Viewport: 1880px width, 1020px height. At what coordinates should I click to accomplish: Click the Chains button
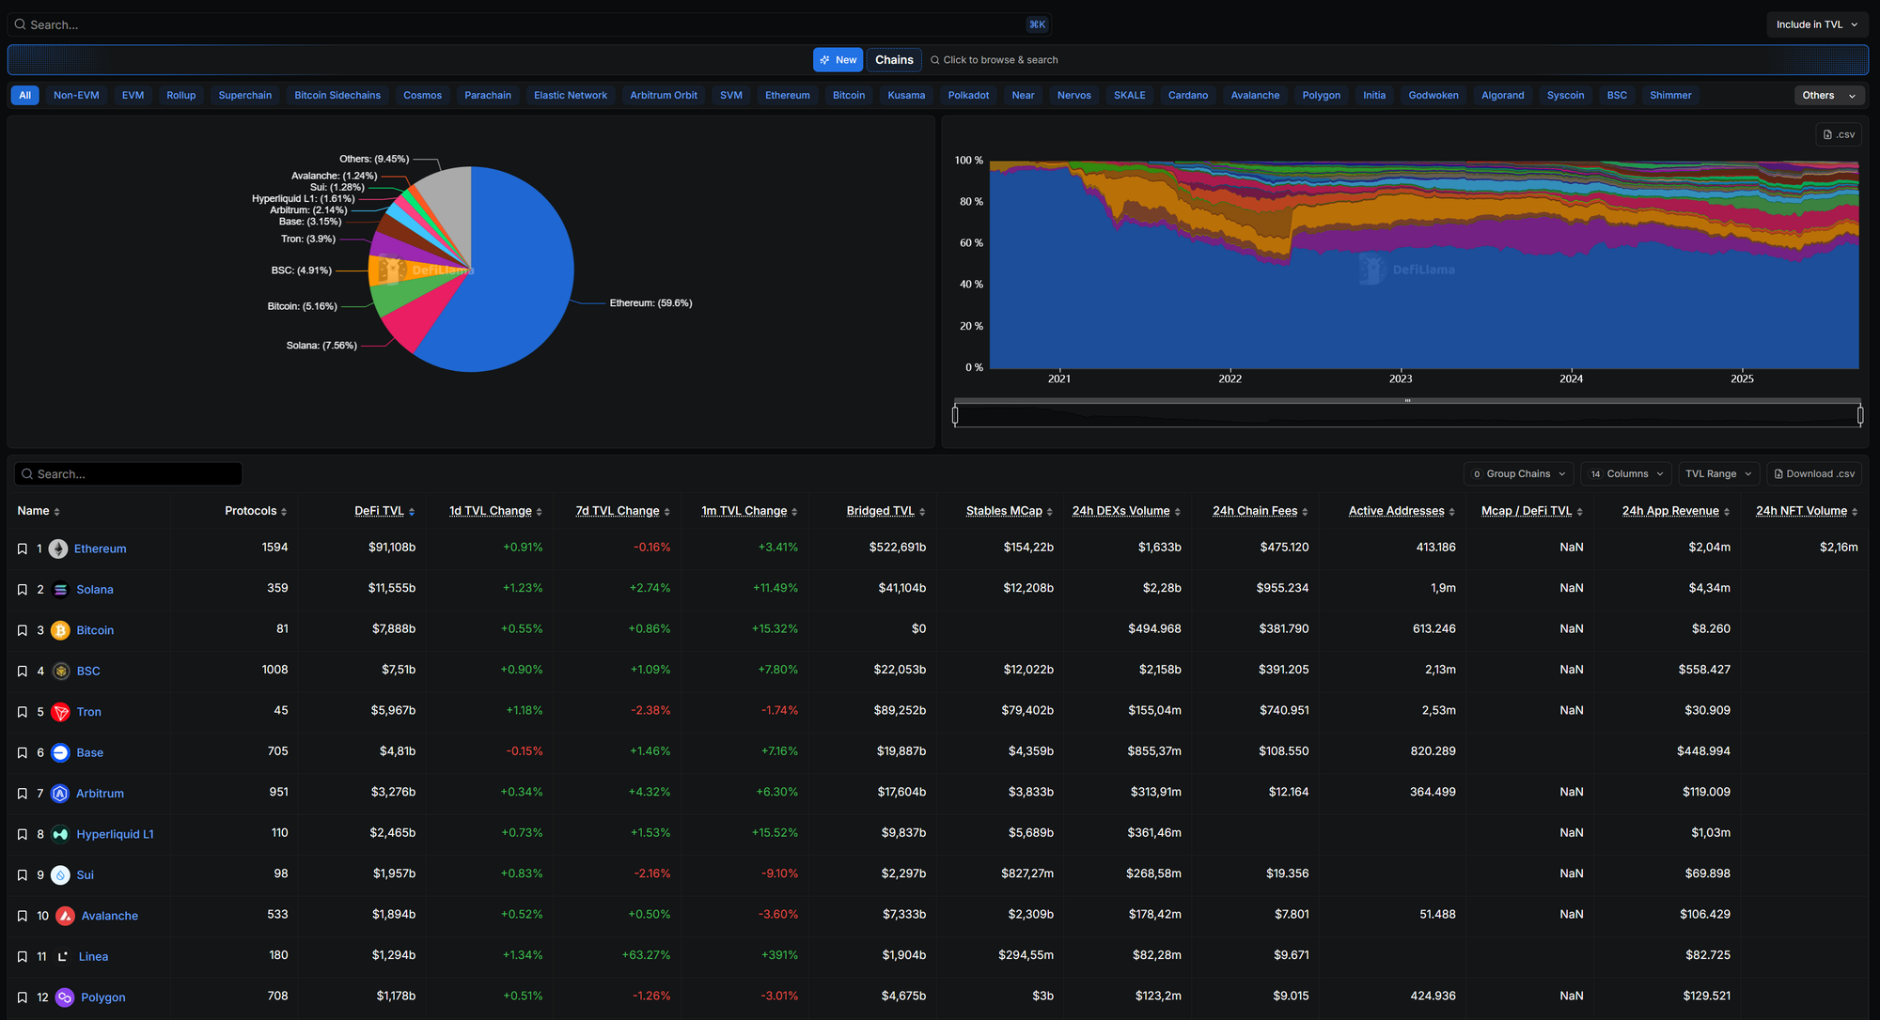[894, 60]
